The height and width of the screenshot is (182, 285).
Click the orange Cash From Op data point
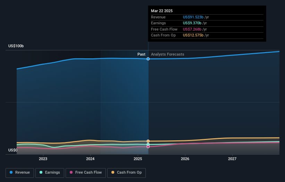[148, 141]
